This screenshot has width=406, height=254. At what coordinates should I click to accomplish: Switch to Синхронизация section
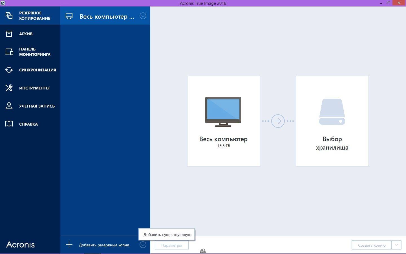point(30,70)
